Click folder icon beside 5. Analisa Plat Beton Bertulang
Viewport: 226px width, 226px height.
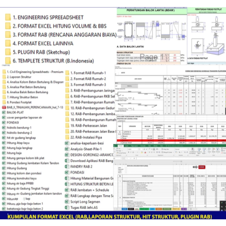[x=4, y=87]
